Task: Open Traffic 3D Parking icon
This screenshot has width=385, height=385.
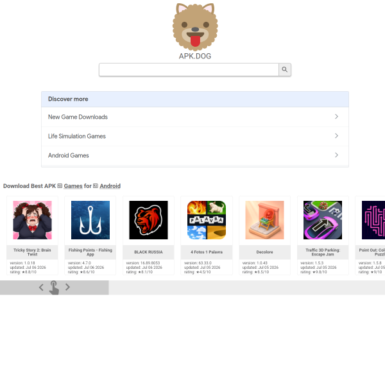Action: click(x=323, y=220)
